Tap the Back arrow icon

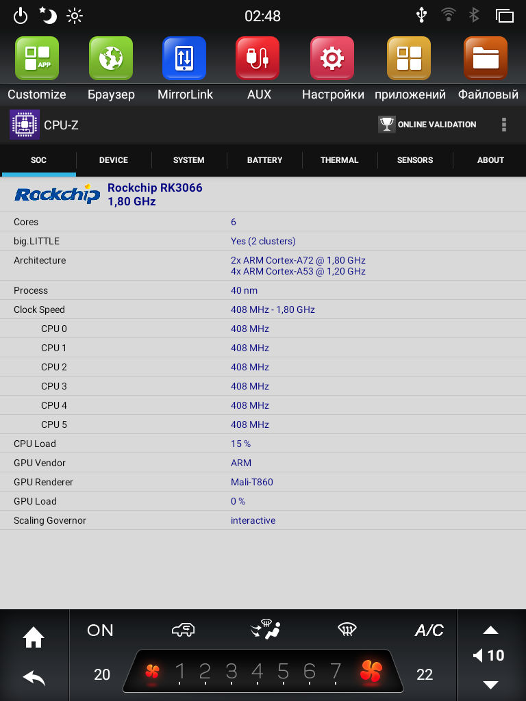34,678
